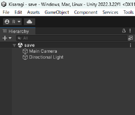Open the cloud services button
Screen dimensions: 135x115
pos(30,22)
